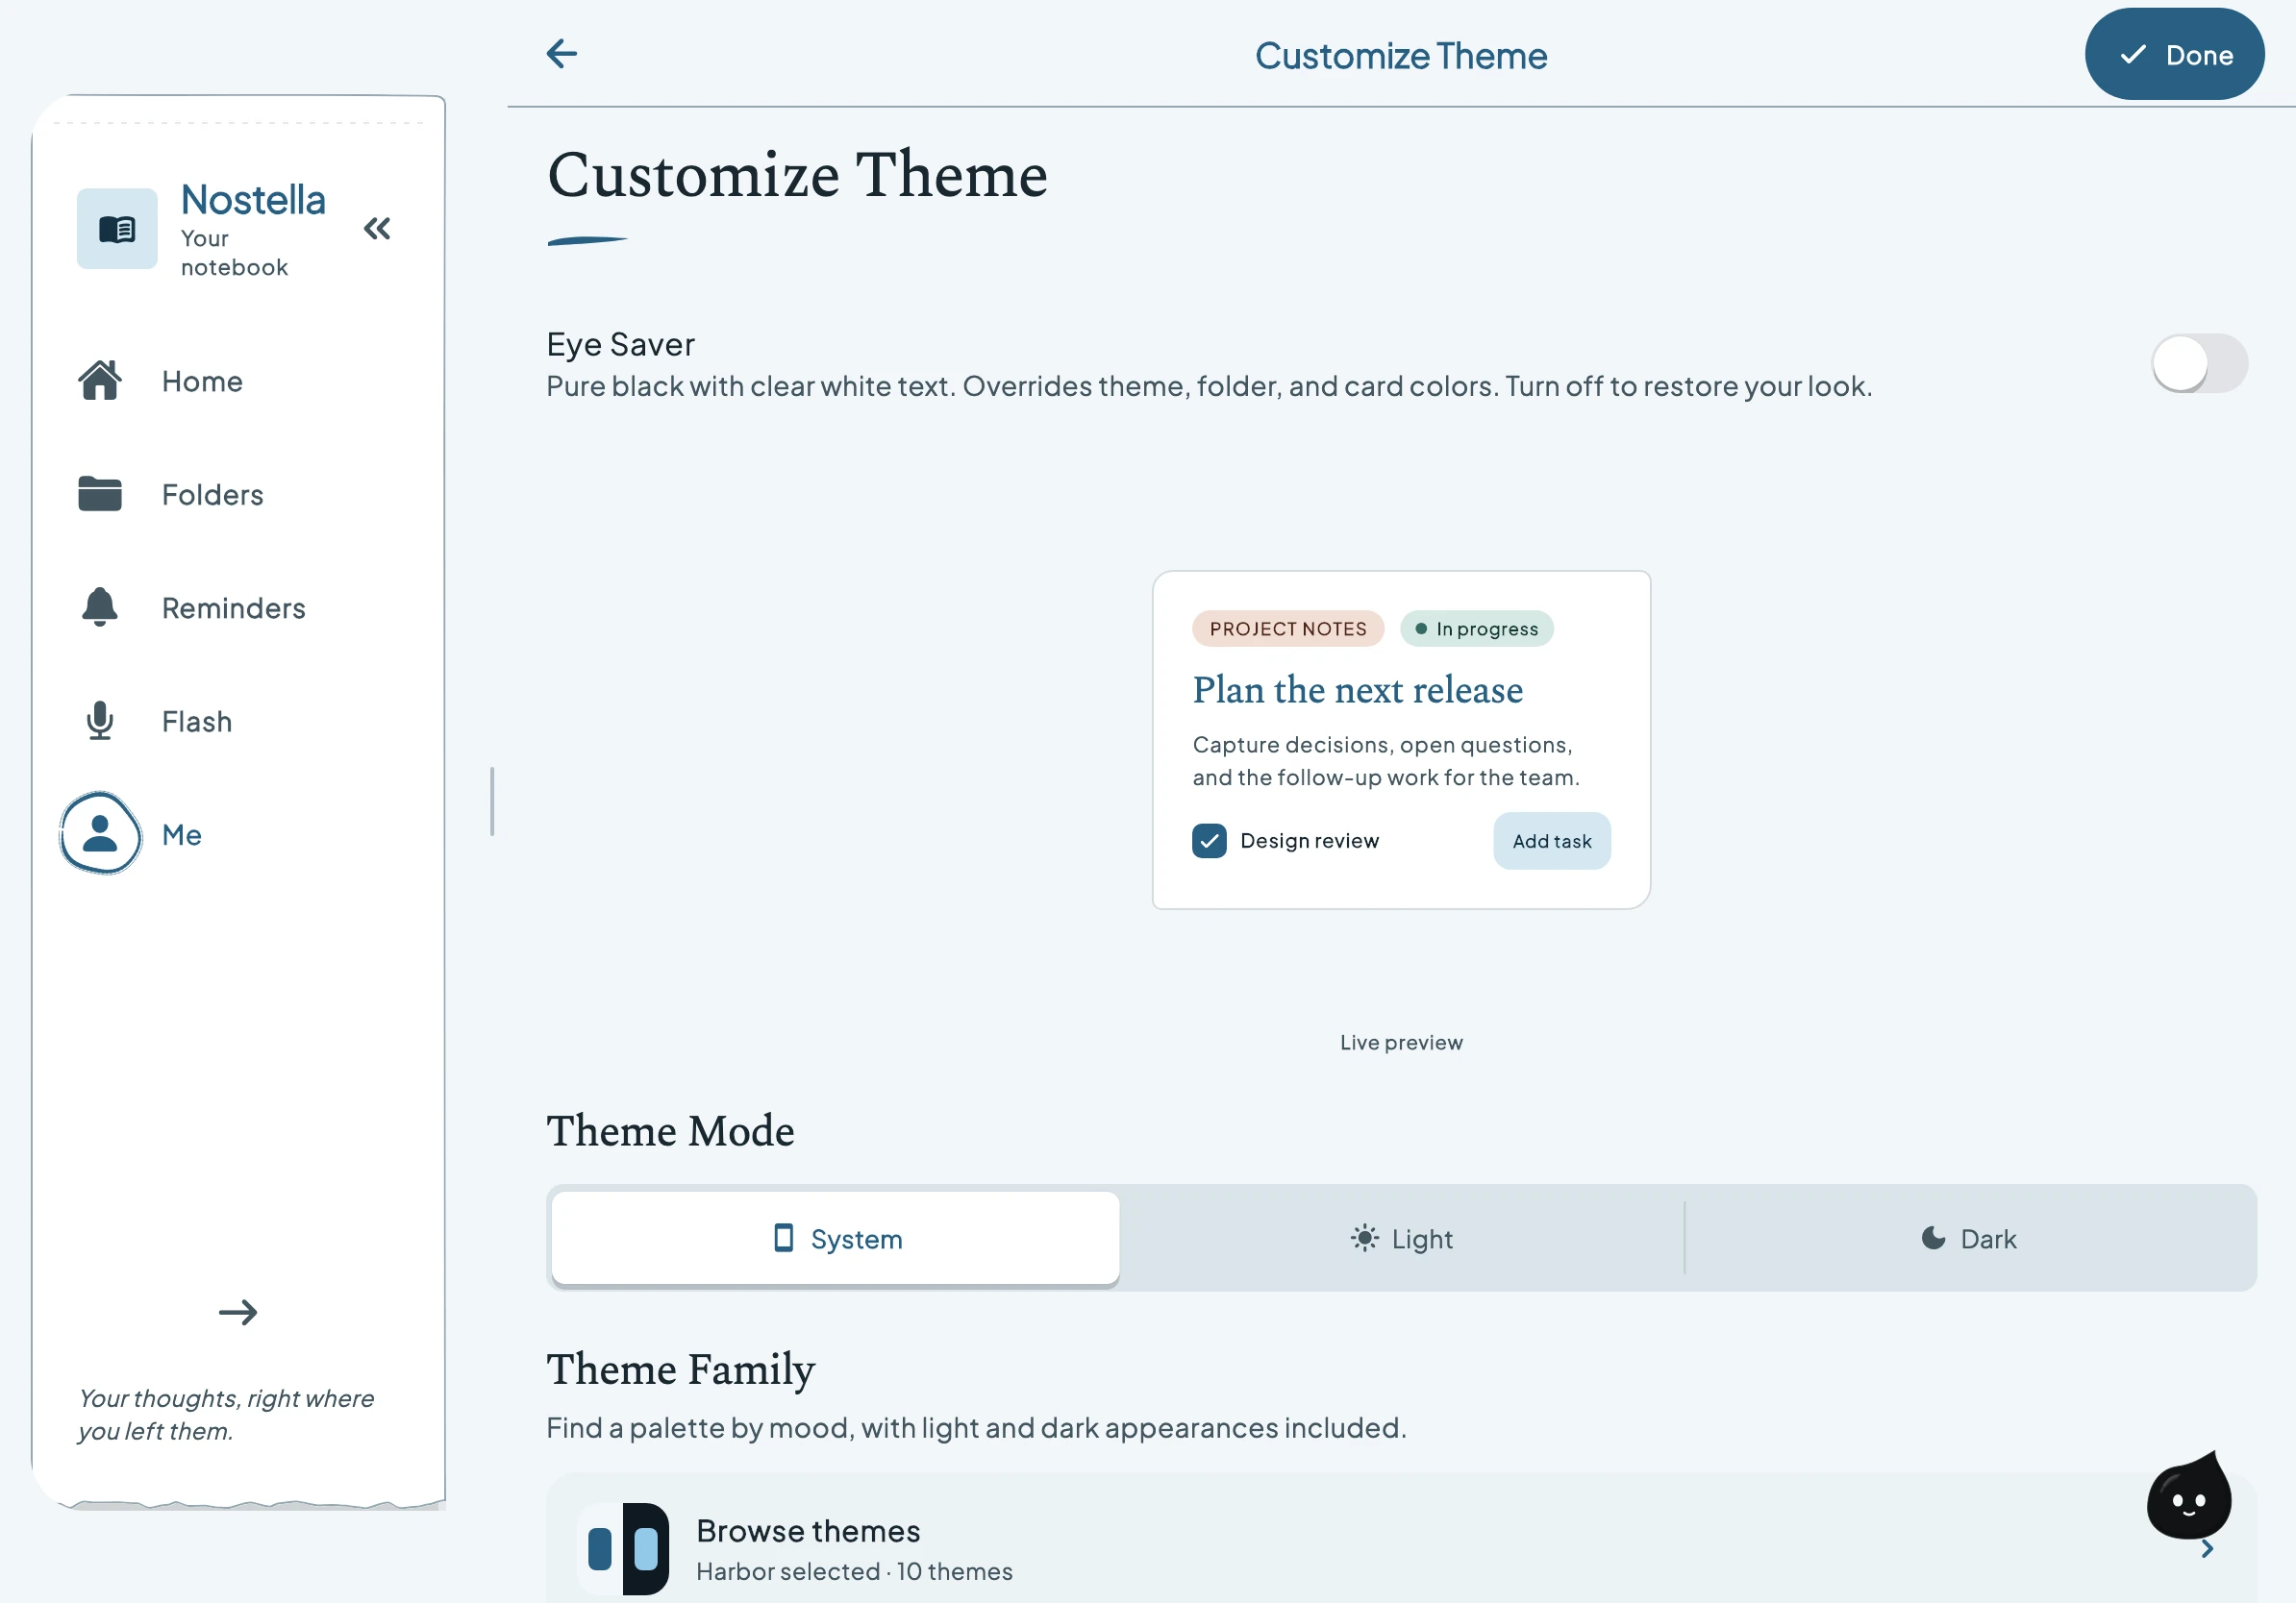This screenshot has width=2296, height=1603.
Task: Click the device icon for System
Action: [x=784, y=1238]
